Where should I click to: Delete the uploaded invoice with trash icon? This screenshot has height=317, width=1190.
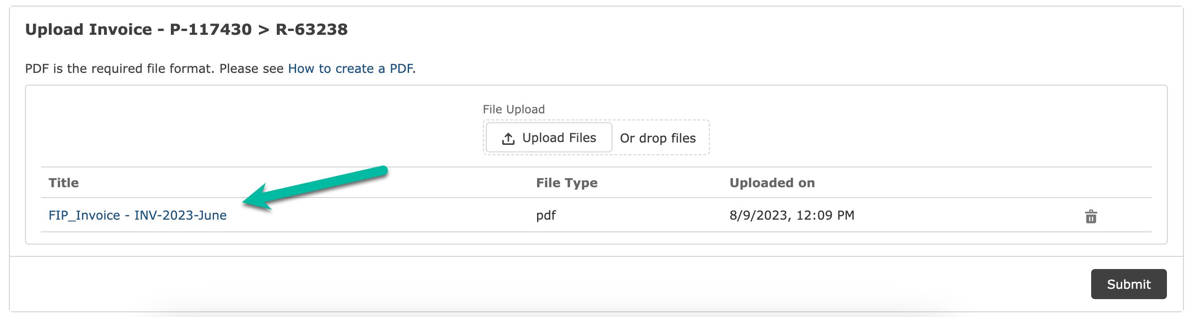[1091, 216]
